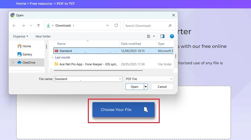Go up one folder level

38,26
